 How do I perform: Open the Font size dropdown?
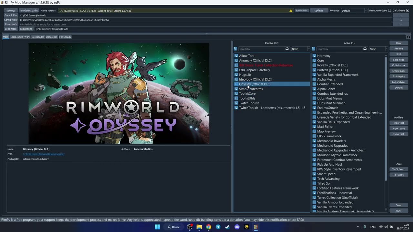pyautogui.click(x=354, y=11)
